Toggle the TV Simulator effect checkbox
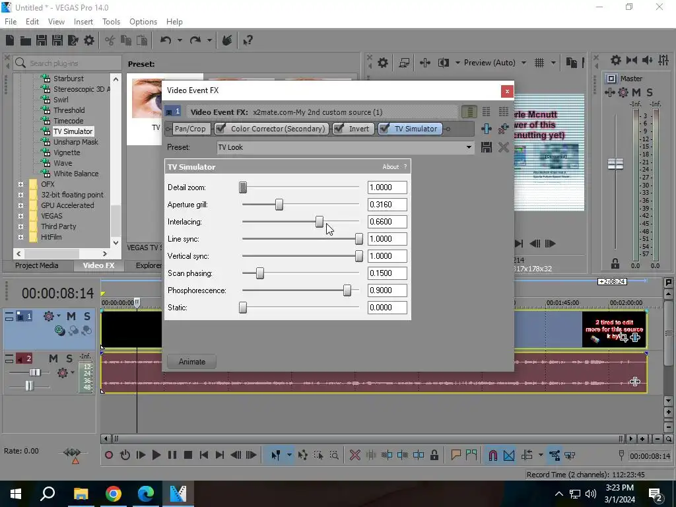The width and height of the screenshot is (676, 507). tap(384, 129)
